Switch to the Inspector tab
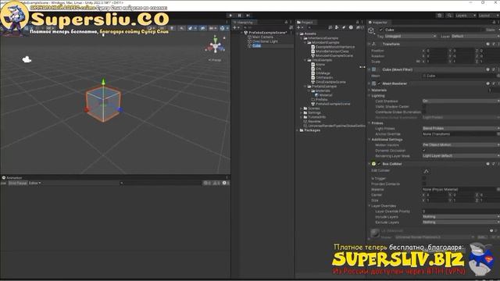 (378, 23)
